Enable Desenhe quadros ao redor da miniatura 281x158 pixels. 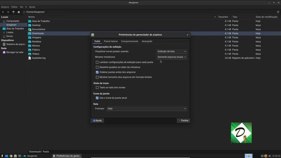tap(97, 67)
